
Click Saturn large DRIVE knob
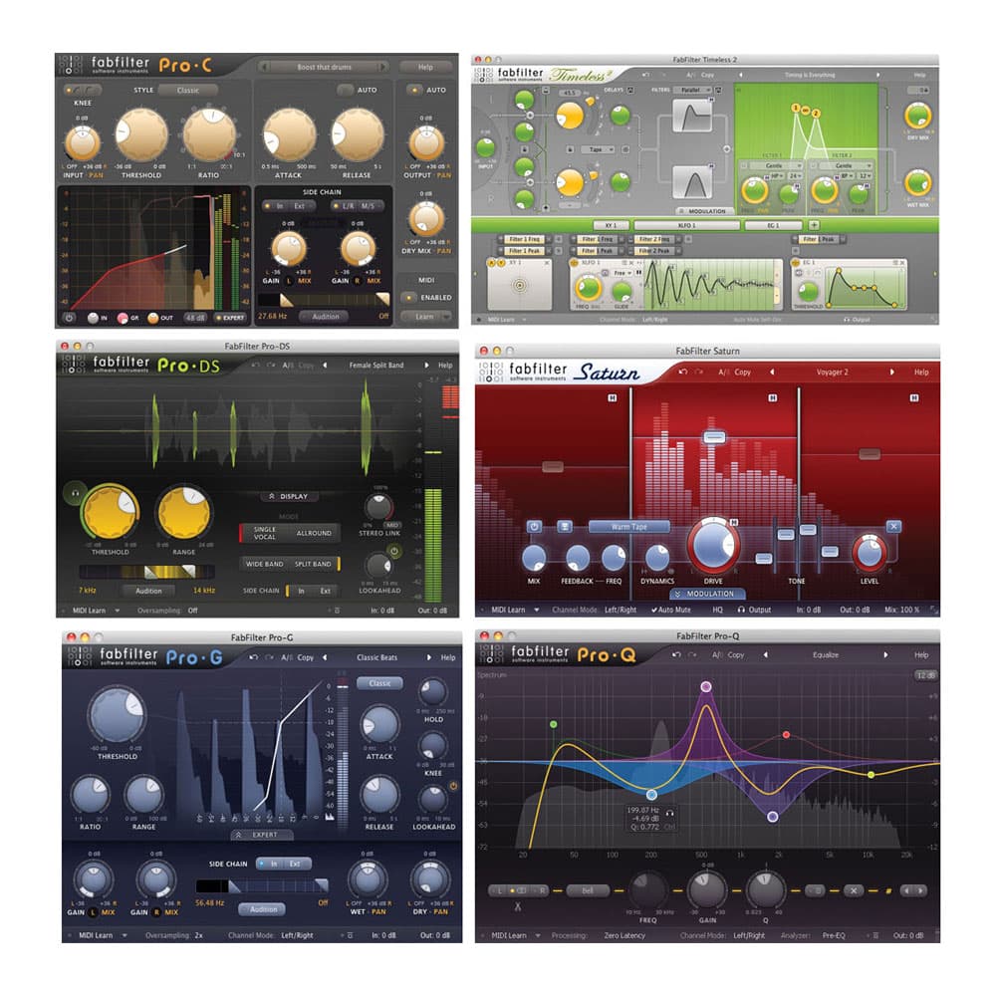pyautogui.click(x=713, y=545)
